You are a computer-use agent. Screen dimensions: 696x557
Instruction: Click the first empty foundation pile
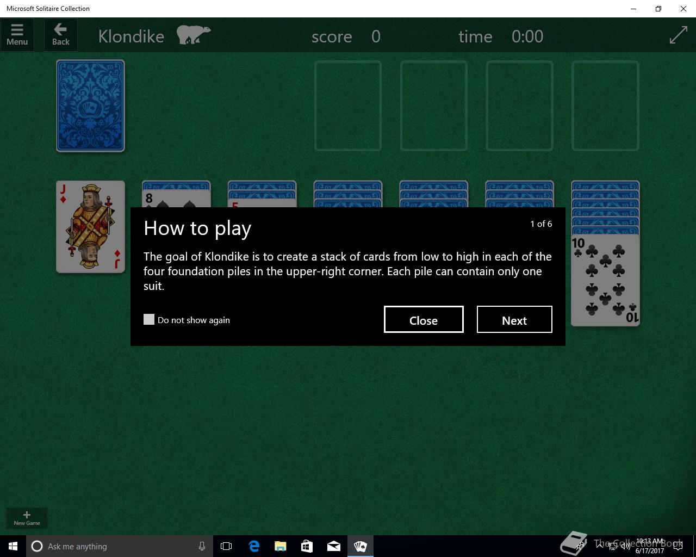coord(348,106)
